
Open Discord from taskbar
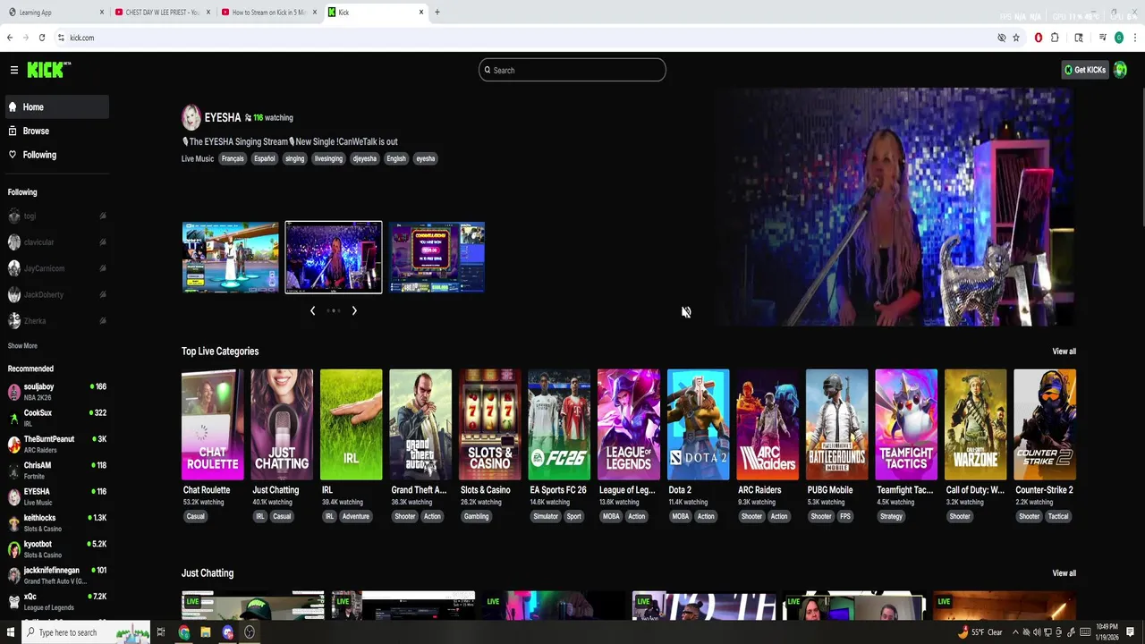227,632
